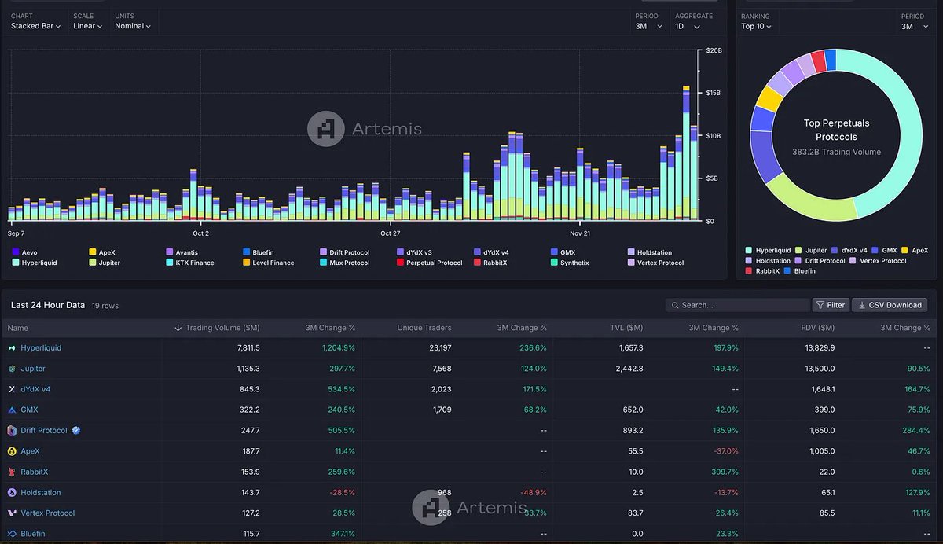The width and height of the screenshot is (943, 544).
Task: Sort by Trading Volume ($M) column
Action: pyautogui.click(x=217, y=328)
